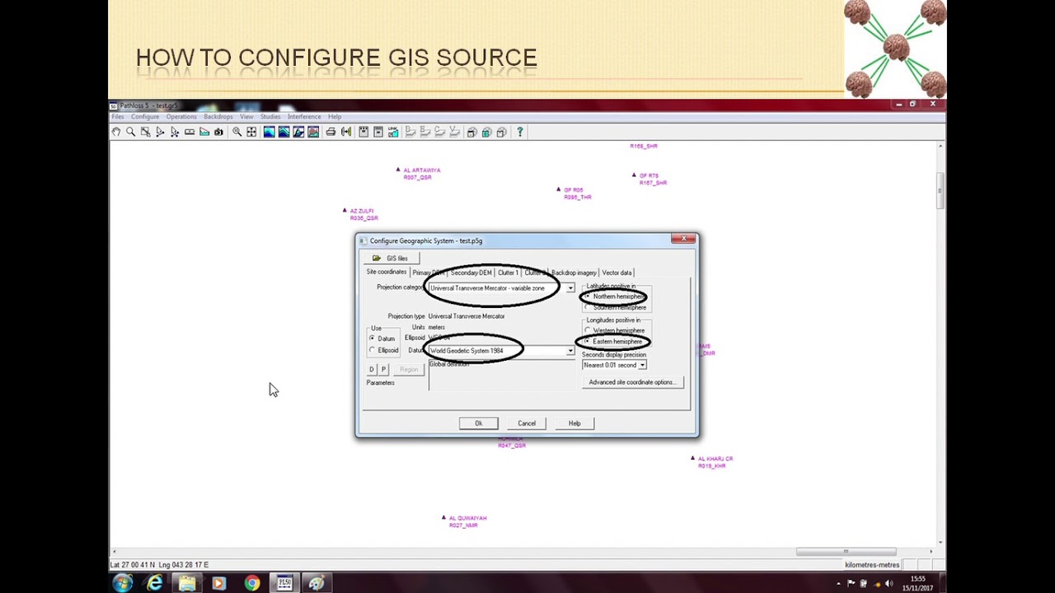Expand the Datum World Geodetic System dropdown
The image size is (1055, 593).
click(570, 351)
